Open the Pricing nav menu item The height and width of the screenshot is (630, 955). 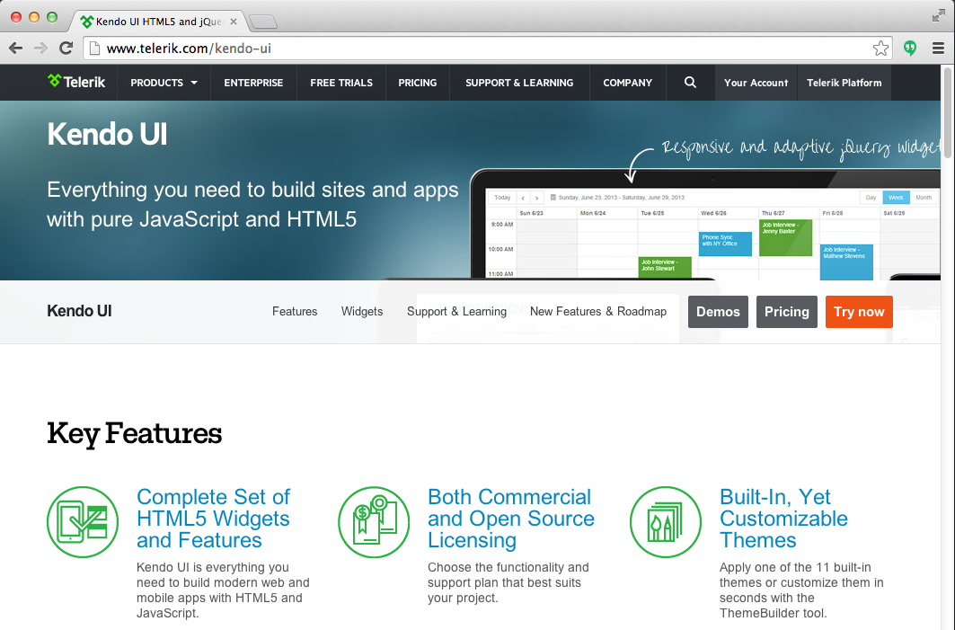click(x=417, y=83)
